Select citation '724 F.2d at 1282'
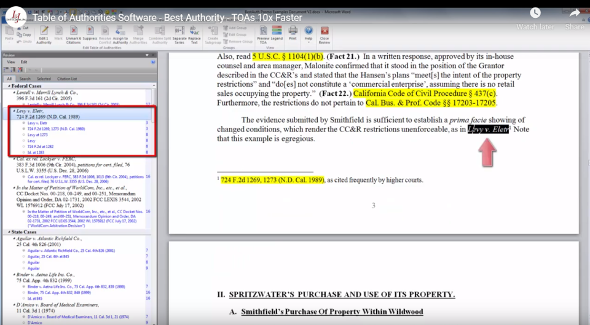Viewport: 590px width, 325px height. [41, 147]
